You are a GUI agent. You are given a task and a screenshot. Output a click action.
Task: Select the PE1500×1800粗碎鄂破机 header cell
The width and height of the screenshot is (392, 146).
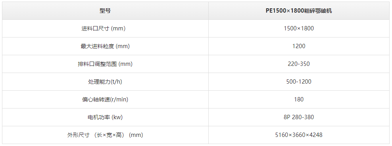click(x=299, y=11)
